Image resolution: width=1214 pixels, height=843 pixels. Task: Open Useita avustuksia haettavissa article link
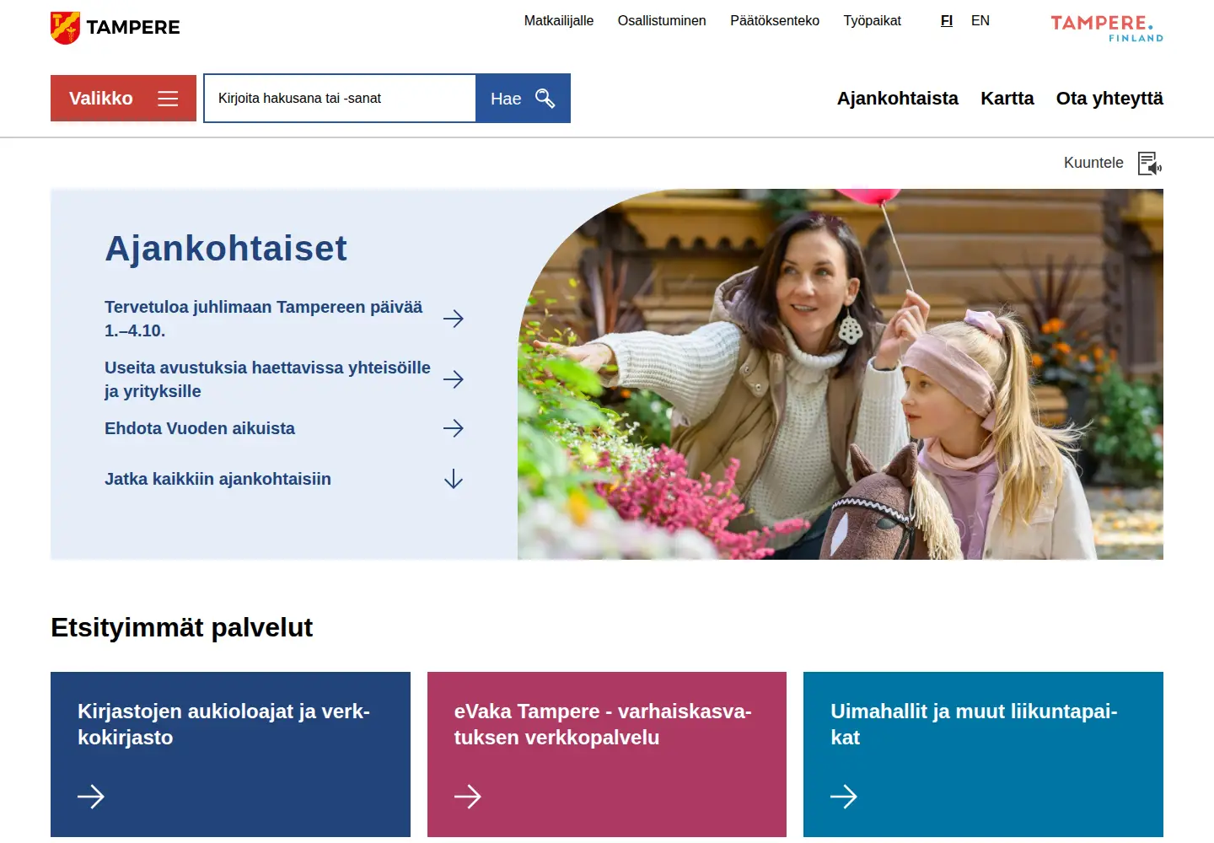(267, 379)
